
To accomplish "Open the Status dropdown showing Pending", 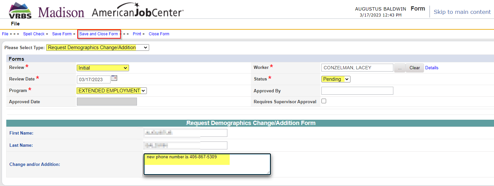I will (336, 79).
